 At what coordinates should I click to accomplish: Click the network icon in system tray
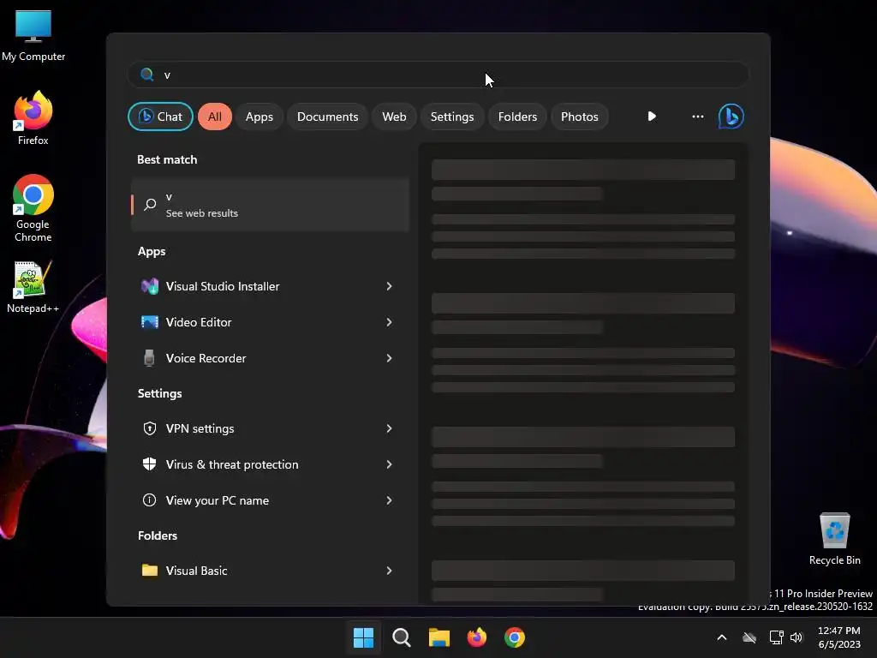pos(776,637)
